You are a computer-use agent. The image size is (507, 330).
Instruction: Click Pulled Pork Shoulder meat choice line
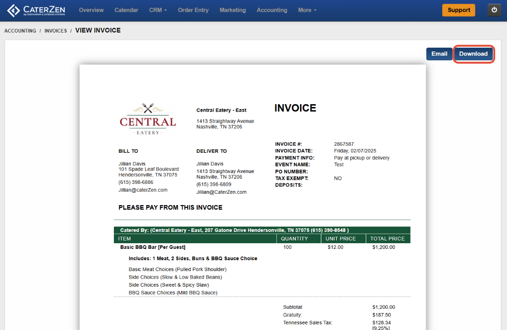(178, 269)
